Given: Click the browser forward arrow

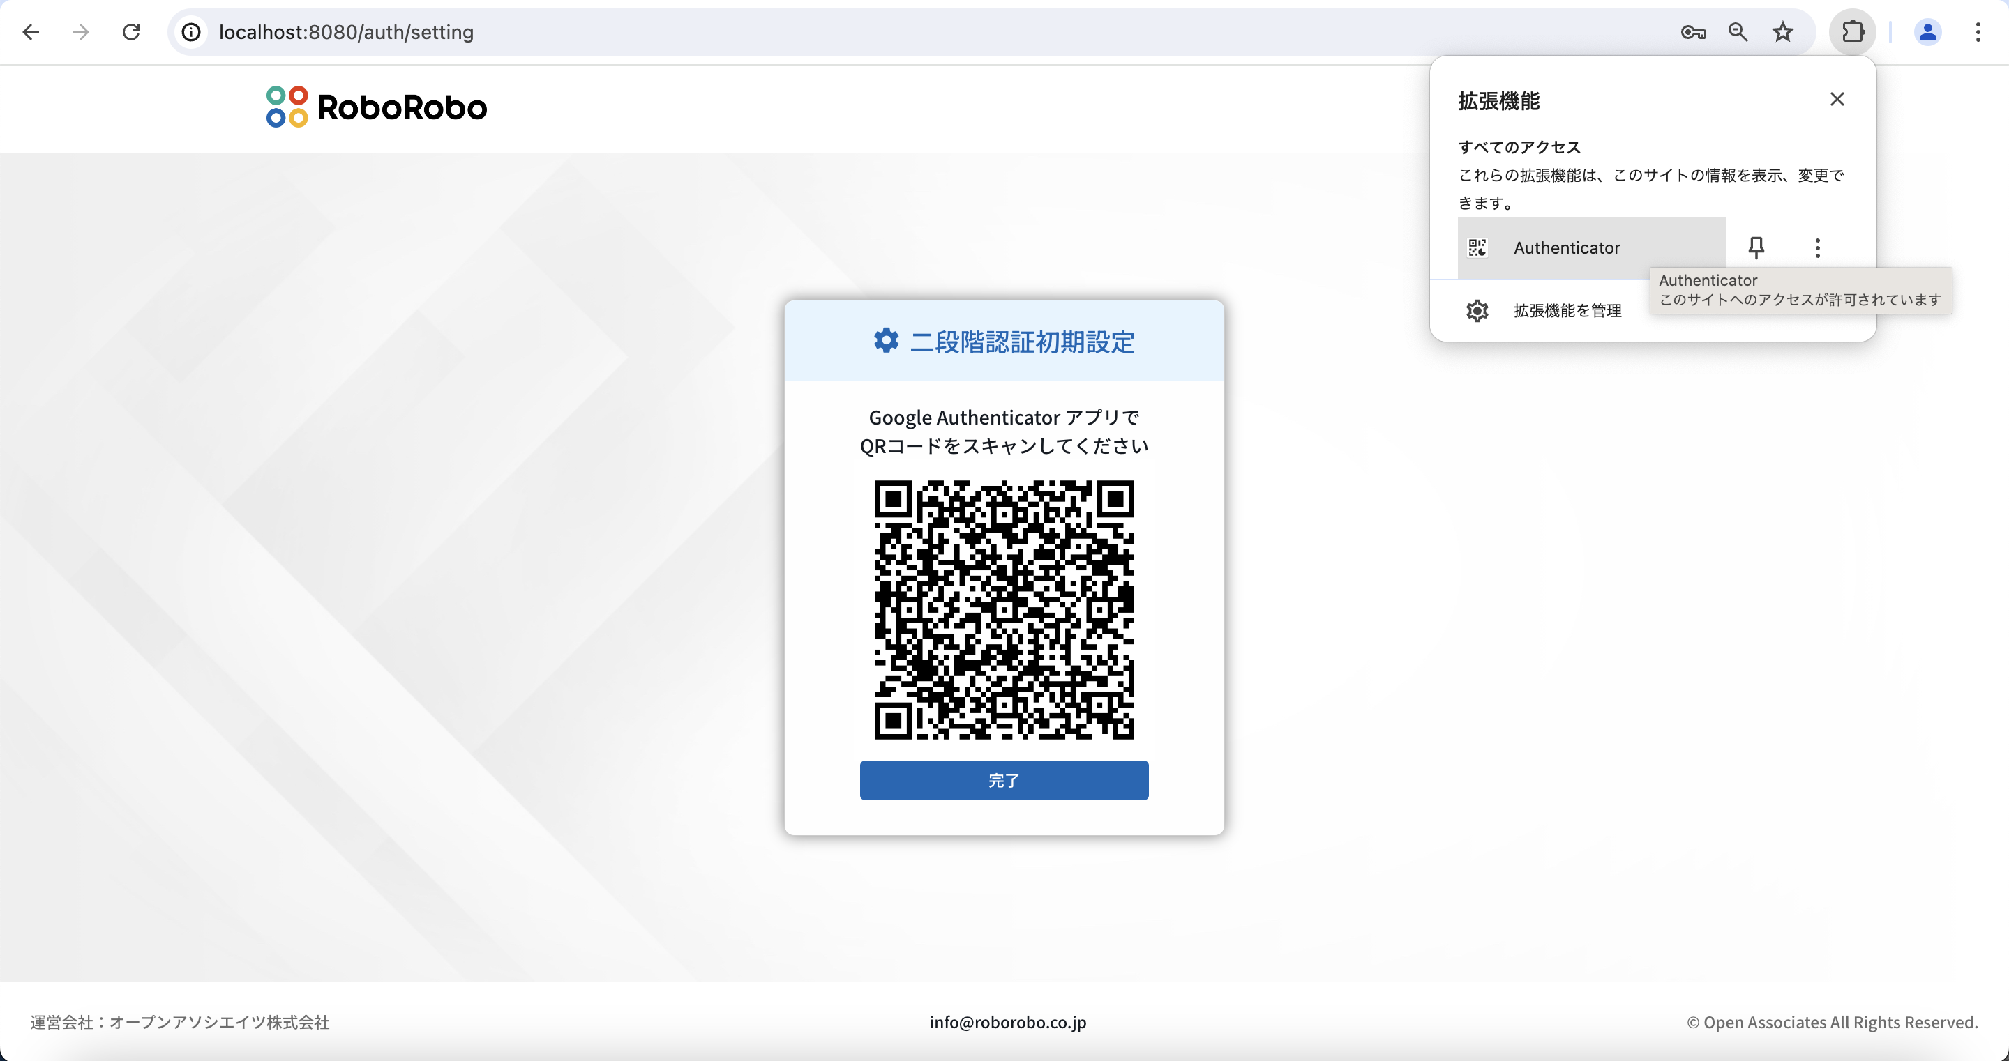Looking at the screenshot, I should coord(80,32).
